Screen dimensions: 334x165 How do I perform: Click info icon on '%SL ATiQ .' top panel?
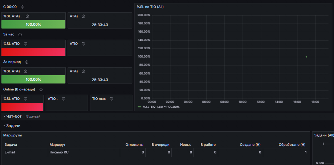(27, 16)
